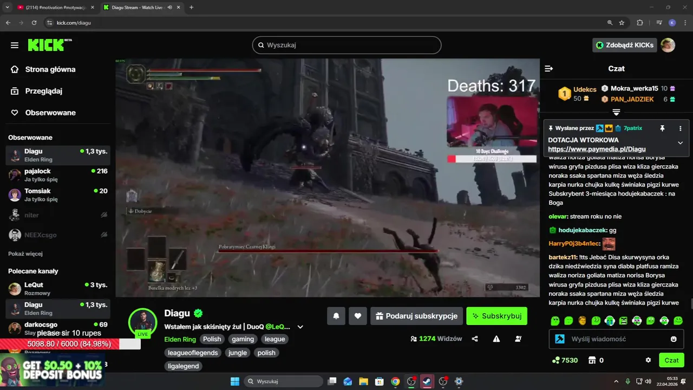The width and height of the screenshot is (693, 390).
Task: Select the leagueoflegends tag
Action: click(193, 353)
